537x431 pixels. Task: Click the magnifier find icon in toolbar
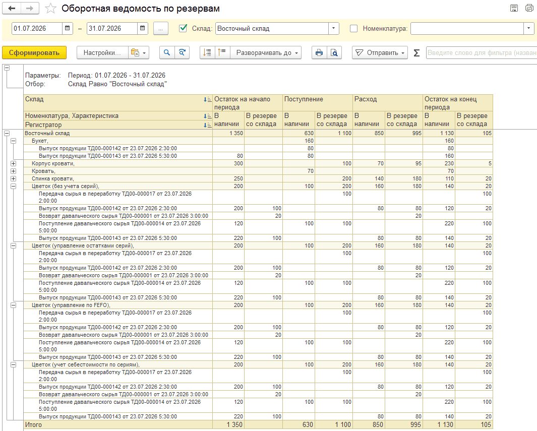click(x=167, y=53)
